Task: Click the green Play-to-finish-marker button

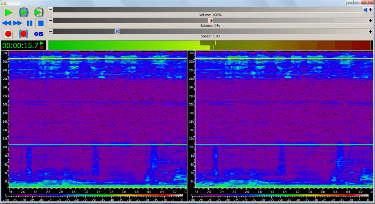Action: point(38,12)
